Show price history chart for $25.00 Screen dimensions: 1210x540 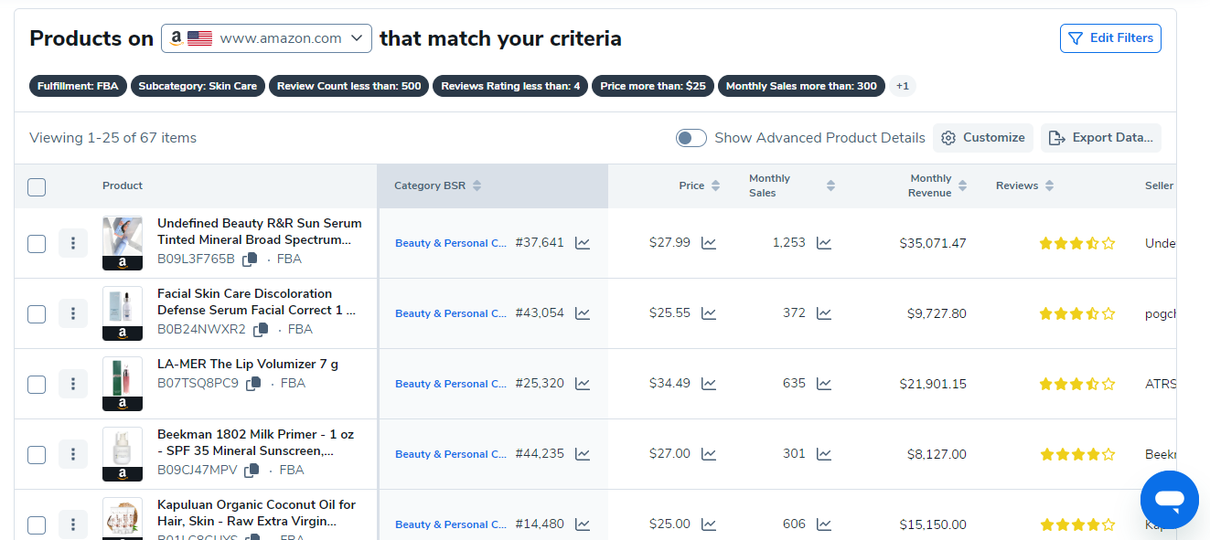pos(709,524)
